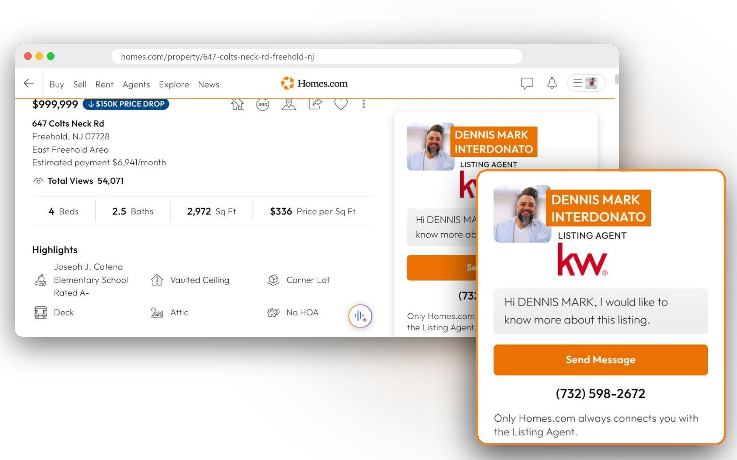Click Estimated payment $6,941/month text
Viewport: 737px width, 460px height.
[99, 162]
